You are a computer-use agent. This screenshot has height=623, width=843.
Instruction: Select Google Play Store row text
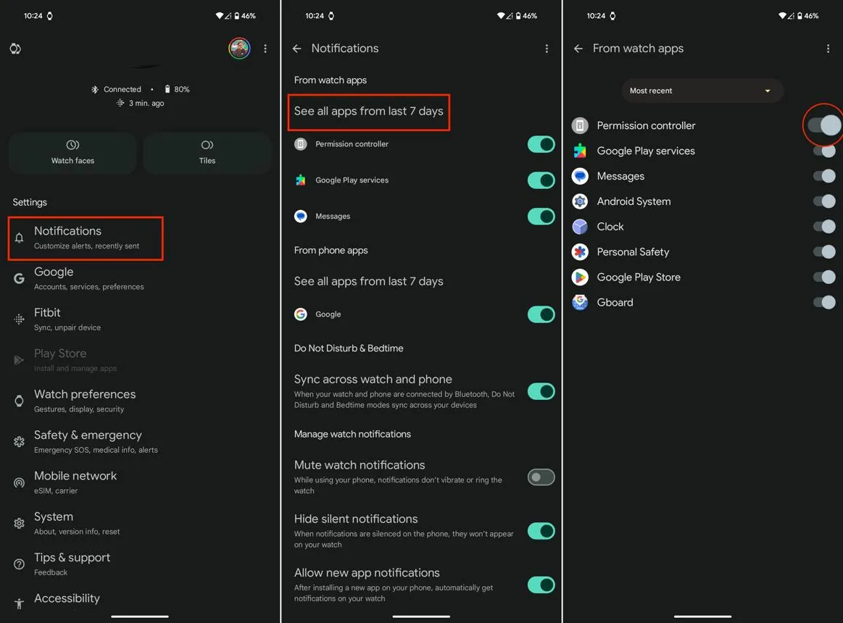639,277
